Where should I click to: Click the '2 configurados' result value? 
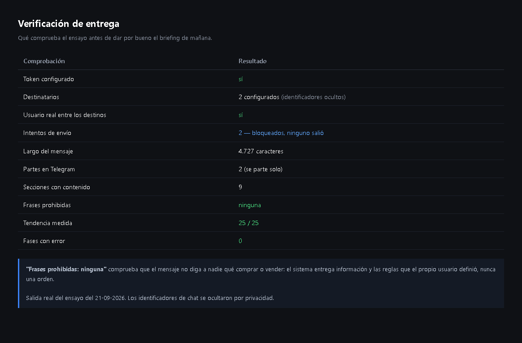point(259,97)
